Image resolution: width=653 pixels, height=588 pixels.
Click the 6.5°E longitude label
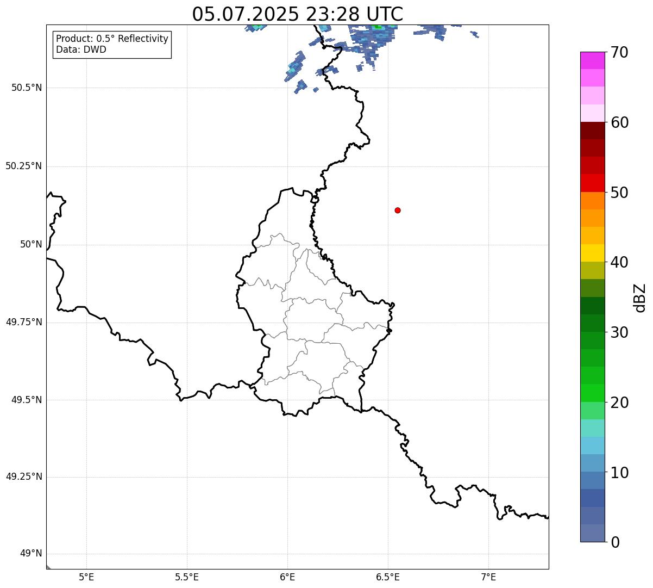(388, 577)
